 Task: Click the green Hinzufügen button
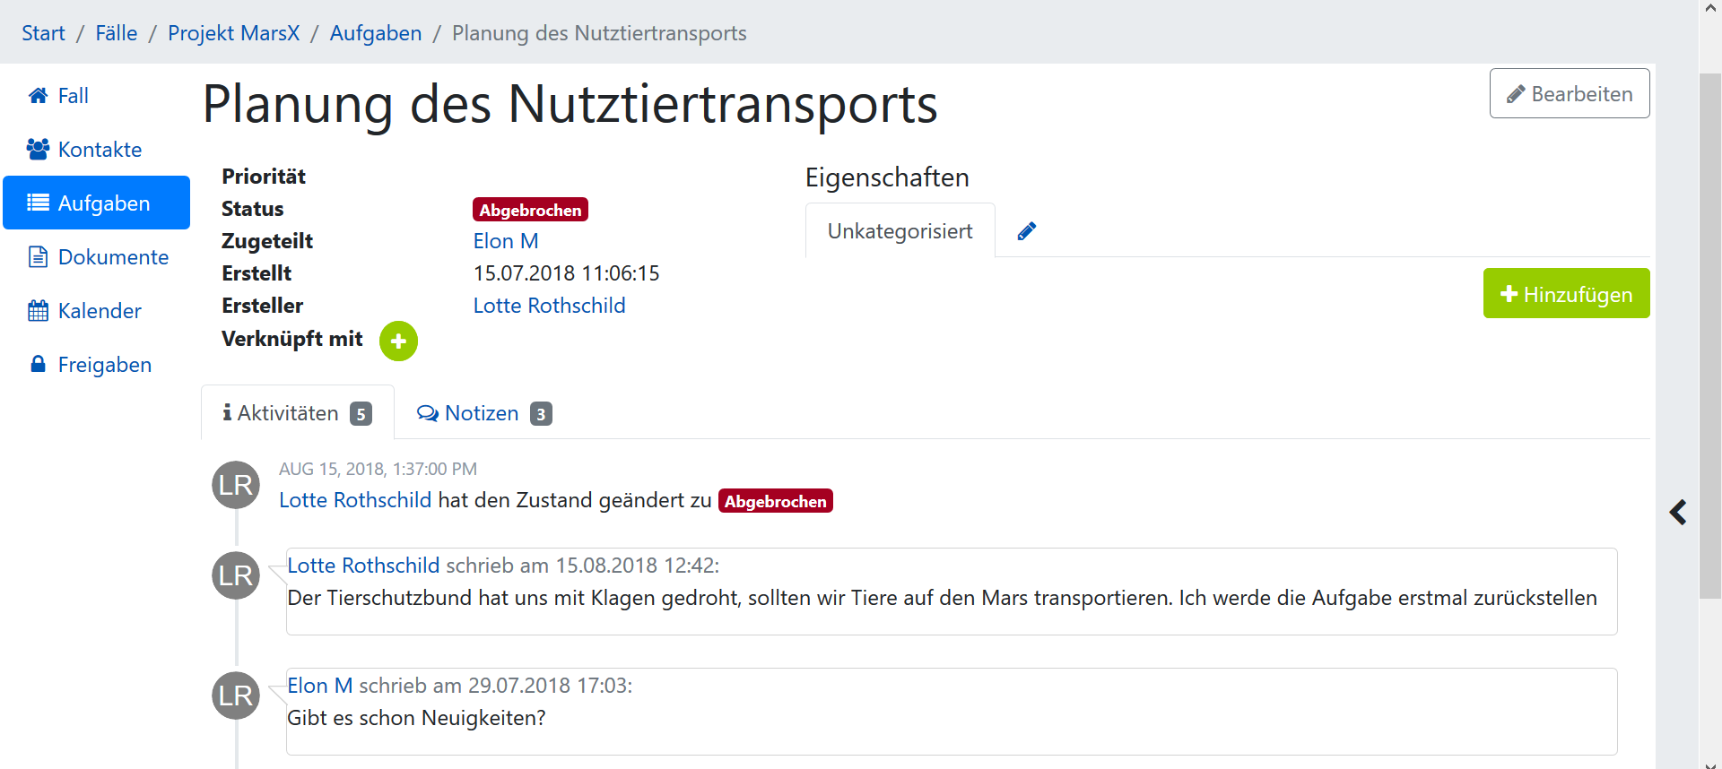tap(1566, 294)
